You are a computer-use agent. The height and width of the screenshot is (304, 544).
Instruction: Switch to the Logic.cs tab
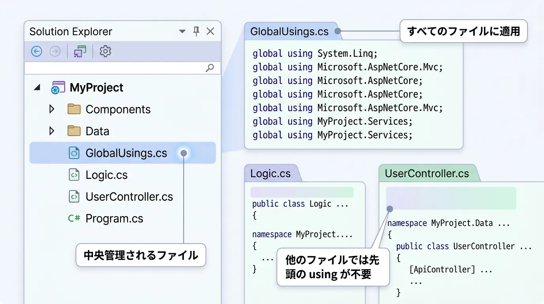tap(270, 173)
